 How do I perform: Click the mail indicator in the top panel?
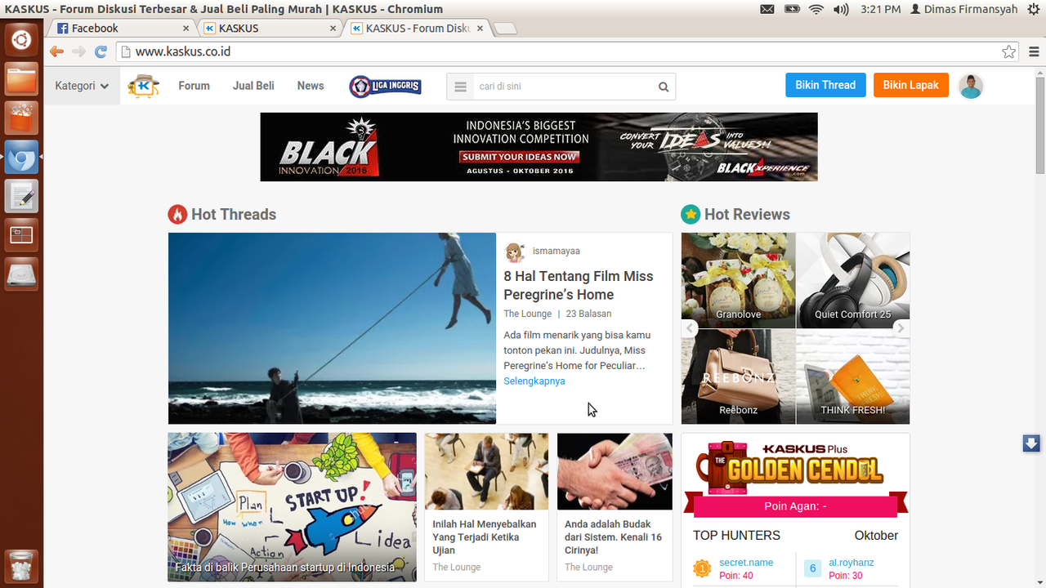click(x=767, y=9)
